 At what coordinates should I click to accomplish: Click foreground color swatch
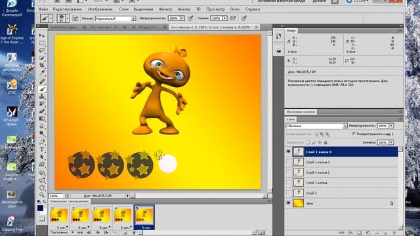point(40,208)
